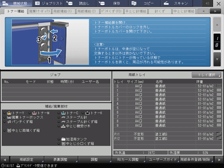Select the 用紙補給(1) tab

coord(63,11)
